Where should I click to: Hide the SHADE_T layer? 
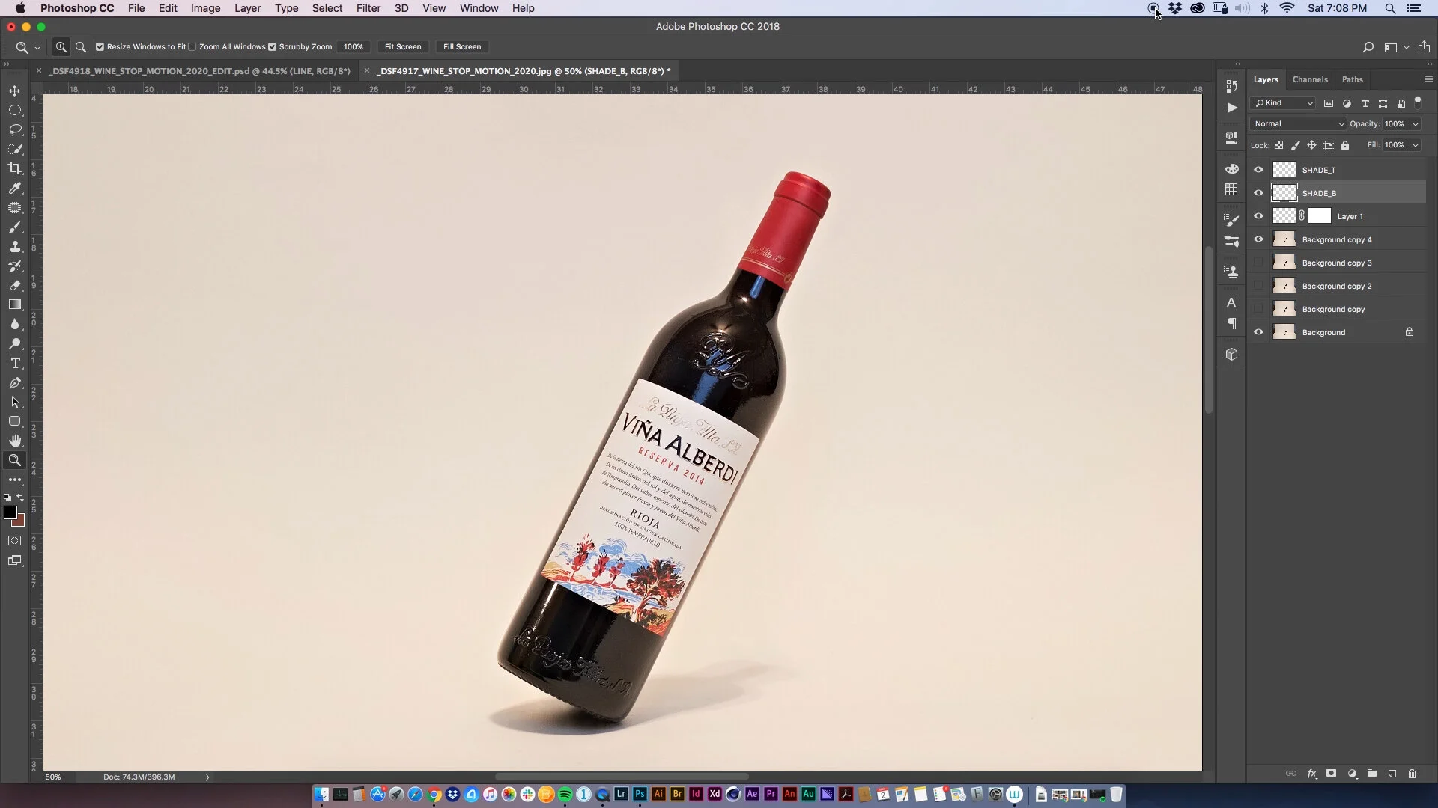[1258, 170]
